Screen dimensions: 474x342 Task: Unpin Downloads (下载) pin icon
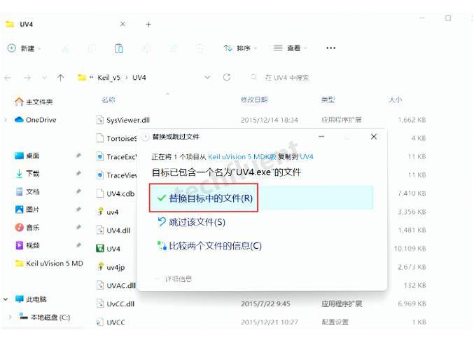coord(78,173)
